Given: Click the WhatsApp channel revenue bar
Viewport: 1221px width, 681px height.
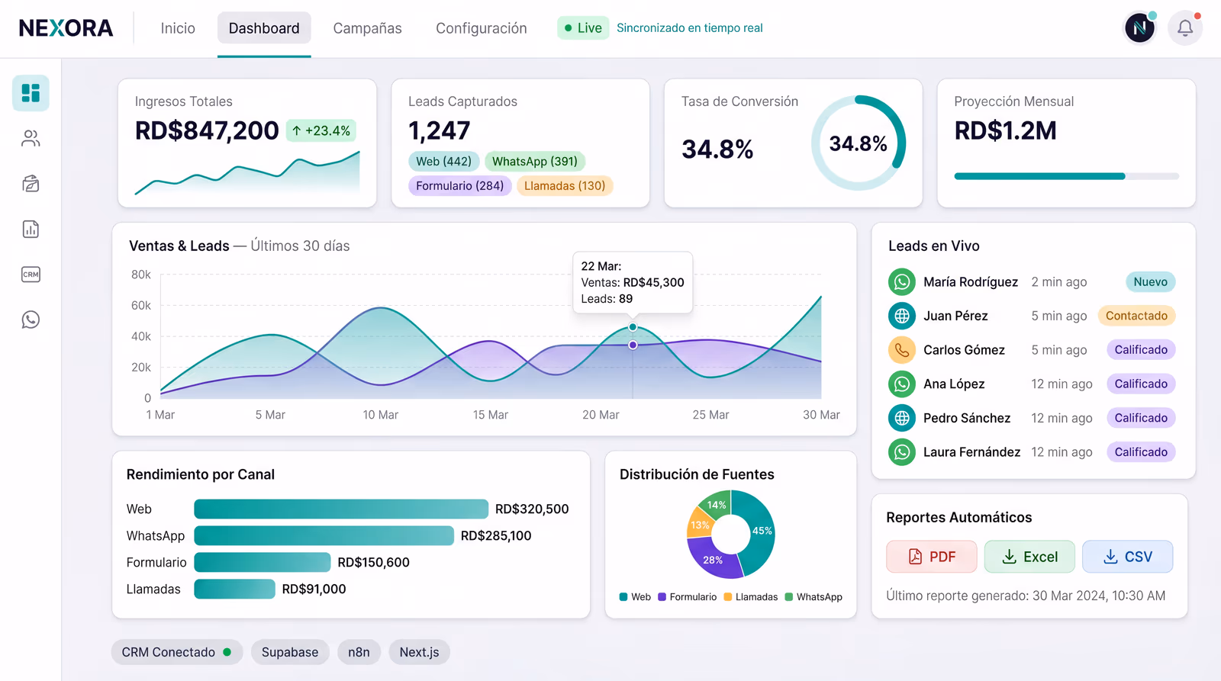Looking at the screenshot, I should [x=324, y=535].
